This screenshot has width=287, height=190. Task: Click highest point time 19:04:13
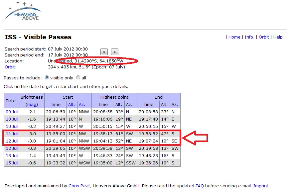coord(103,141)
